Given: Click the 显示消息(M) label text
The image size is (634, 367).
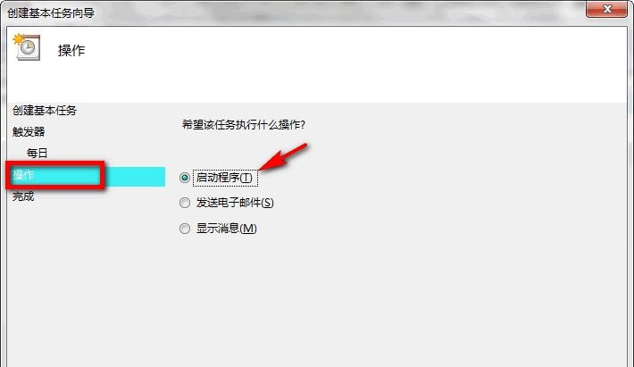Looking at the screenshot, I should [x=226, y=229].
